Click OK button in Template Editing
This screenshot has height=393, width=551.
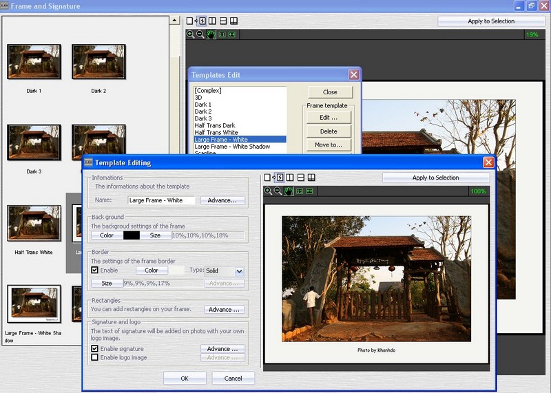[x=184, y=378]
